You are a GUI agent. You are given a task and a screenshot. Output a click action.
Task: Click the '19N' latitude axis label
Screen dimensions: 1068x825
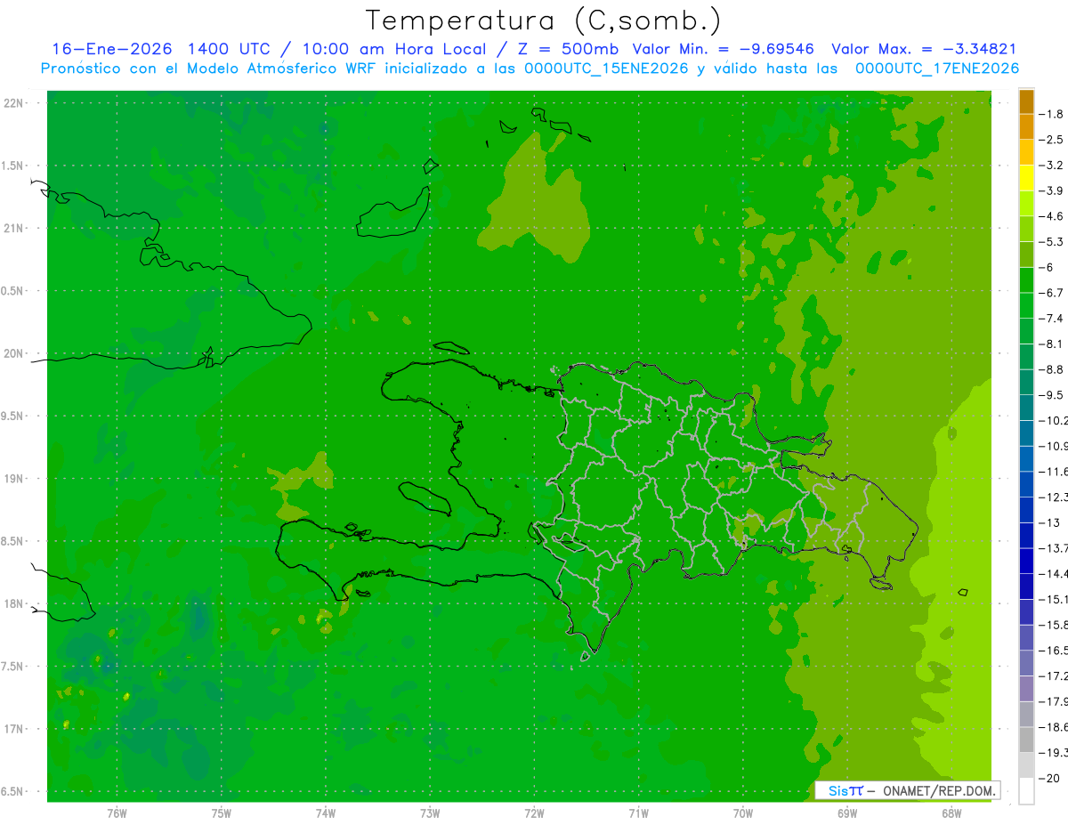pos(12,479)
